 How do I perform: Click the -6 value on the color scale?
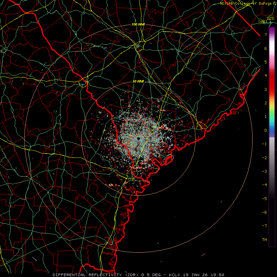(264, 212)
